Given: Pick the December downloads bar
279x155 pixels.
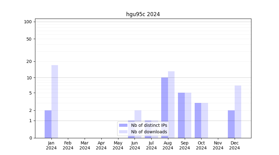Looking at the screenshot, I should [x=238, y=112].
